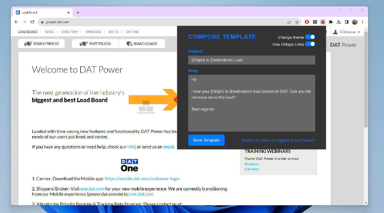Disable the Use GMaps Links switch
Viewport: 384px width, 213px height.
310,44
